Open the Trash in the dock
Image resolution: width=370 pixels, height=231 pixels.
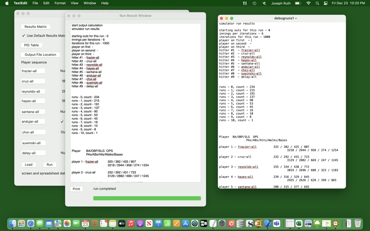coord(358,223)
